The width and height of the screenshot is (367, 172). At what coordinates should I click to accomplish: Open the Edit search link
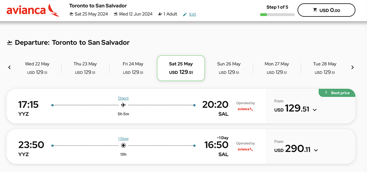(x=193, y=14)
